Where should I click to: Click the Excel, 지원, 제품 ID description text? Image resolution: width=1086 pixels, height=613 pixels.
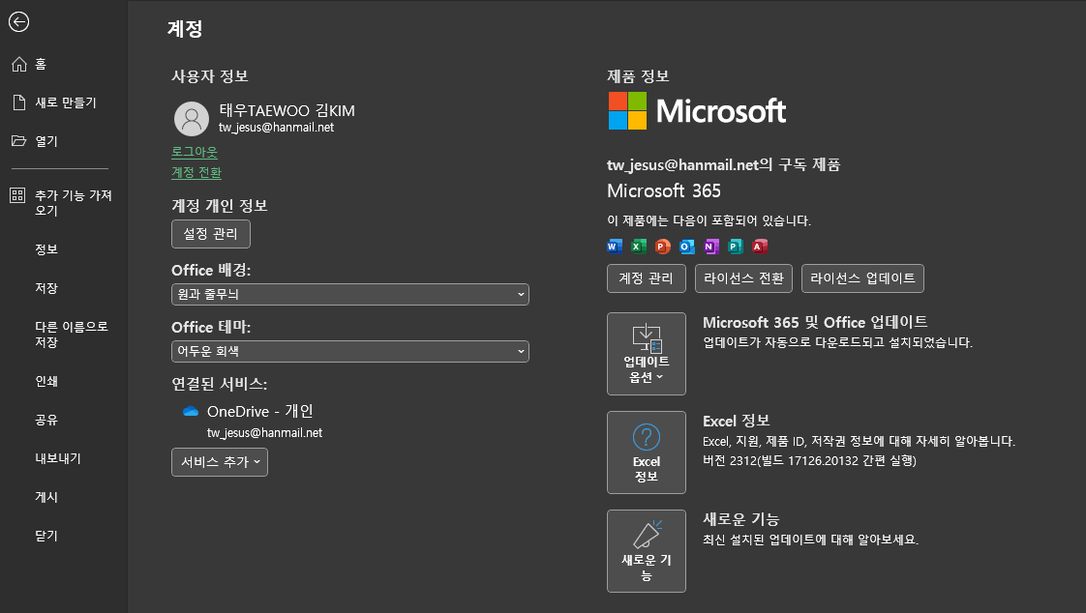859,442
